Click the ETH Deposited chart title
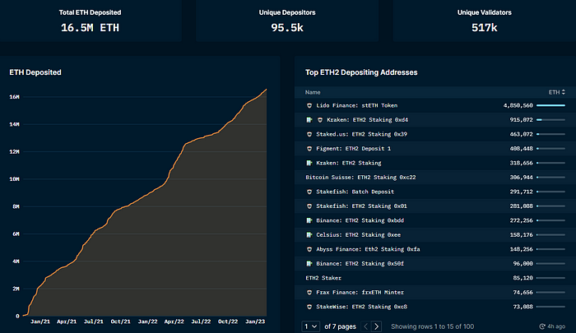The width and height of the screenshot is (576, 333). (x=35, y=72)
